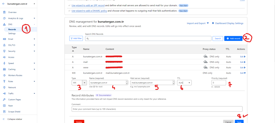Click the Email envelope icon
The height and width of the screenshot is (123, 275).
pyautogui.click(x=4, y=39)
